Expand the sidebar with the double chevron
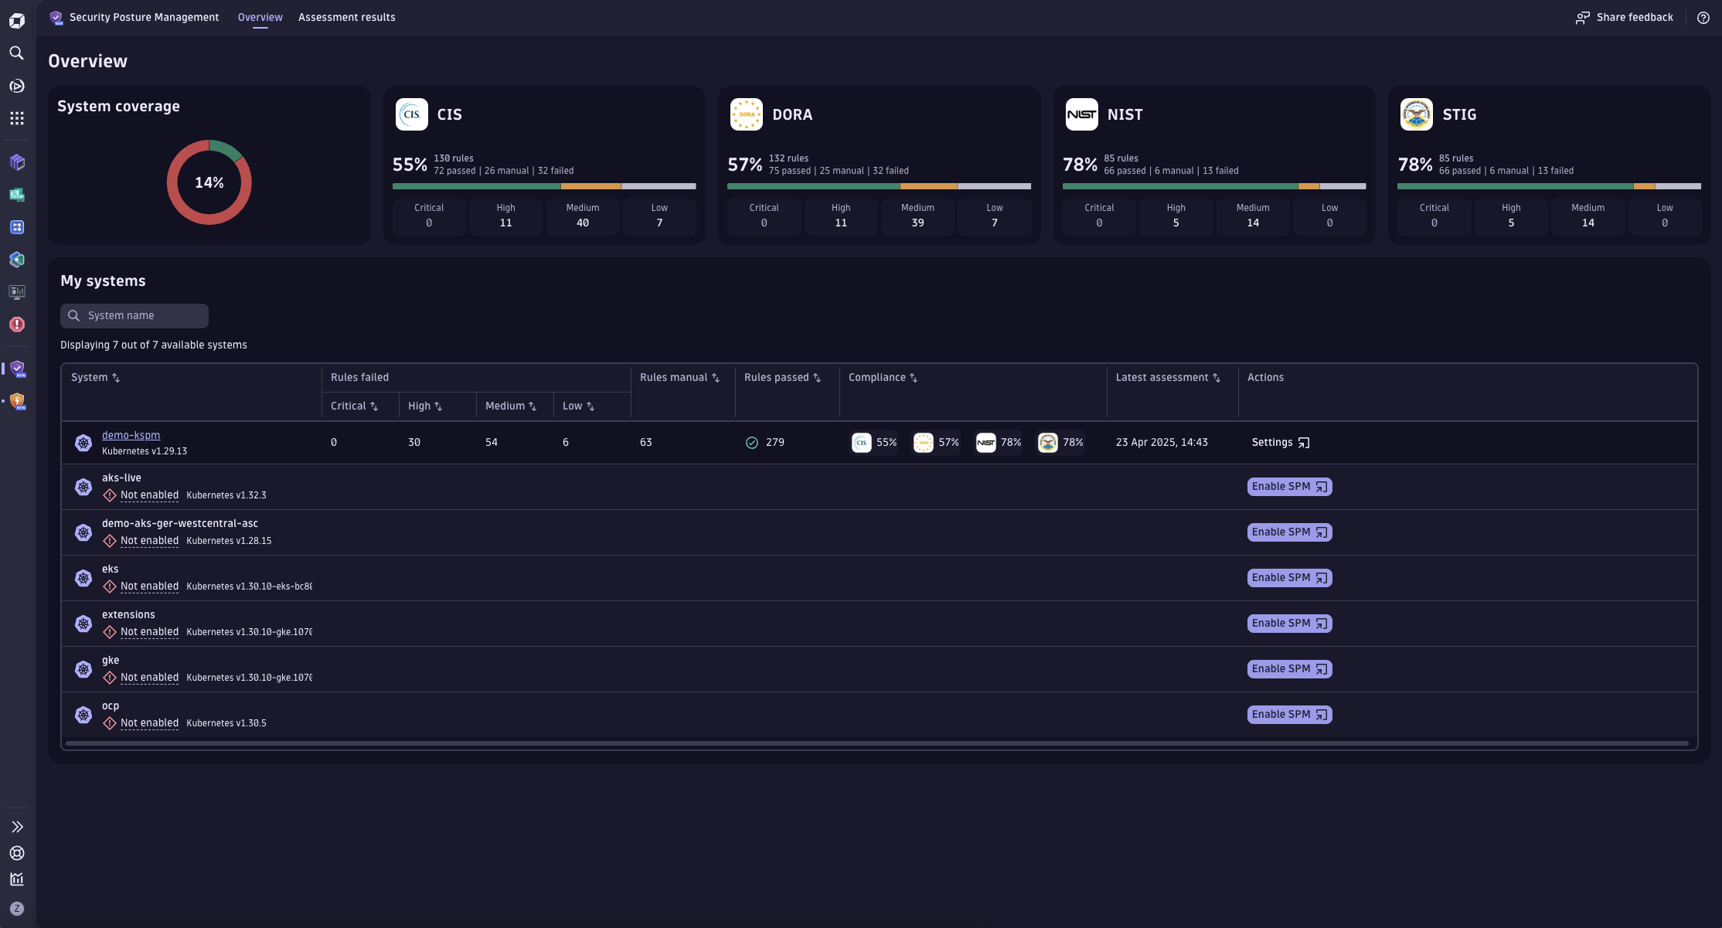 point(17,827)
